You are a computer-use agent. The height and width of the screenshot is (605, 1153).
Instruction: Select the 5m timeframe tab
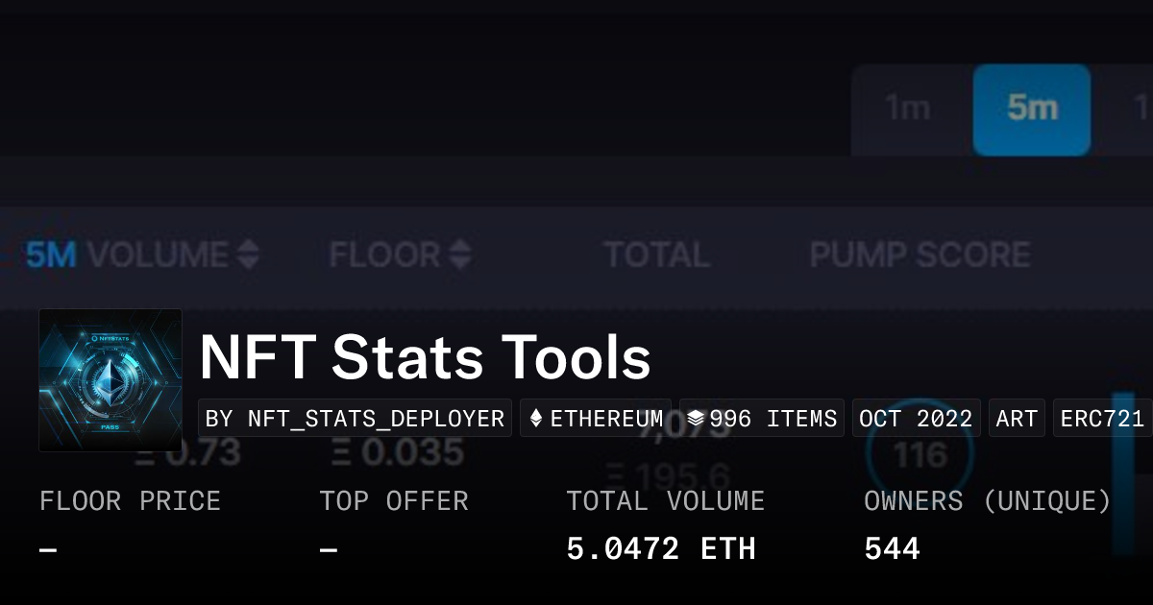click(x=1031, y=109)
